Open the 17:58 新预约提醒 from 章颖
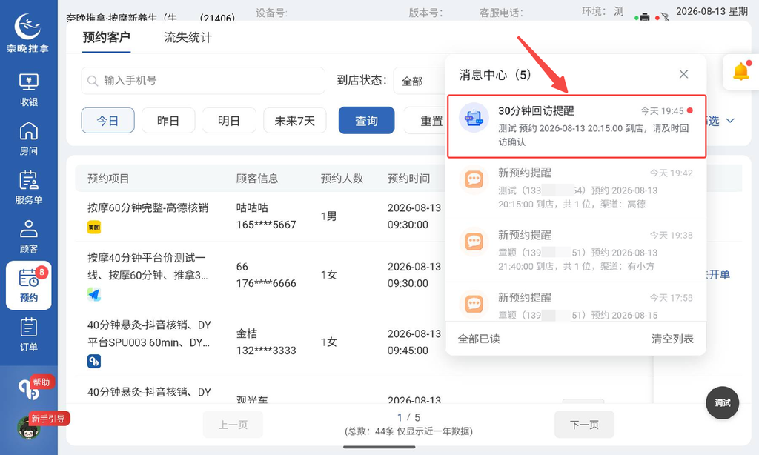 pyautogui.click(x=576, y=302)
